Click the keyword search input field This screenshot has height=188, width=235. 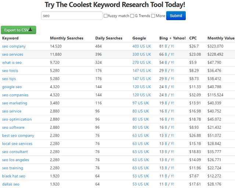click(72, 15)
